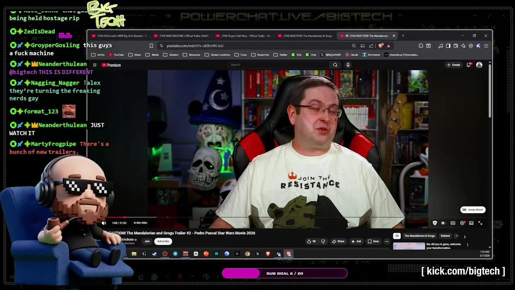Viewport: 515px width, 290px height.
Task: Open the Streams bookmarks folder
Action: click(171, 55)
